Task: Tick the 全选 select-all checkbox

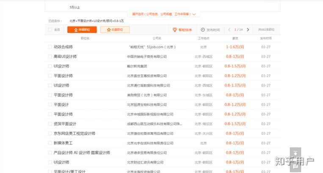Action: pos(50,30)
